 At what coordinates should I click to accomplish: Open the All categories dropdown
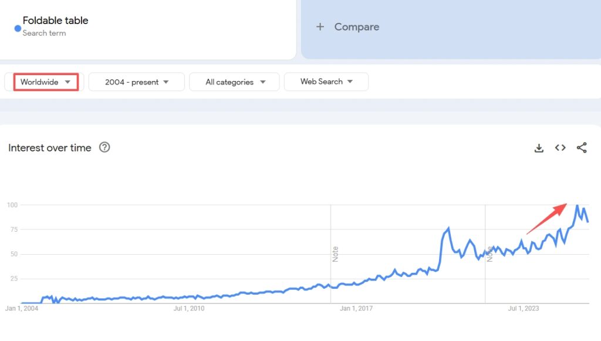tap(235, 82)
